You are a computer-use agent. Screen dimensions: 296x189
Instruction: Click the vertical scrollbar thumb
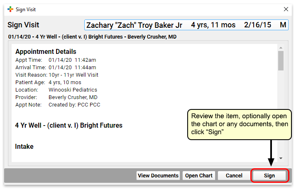click(x=281, y=61)
